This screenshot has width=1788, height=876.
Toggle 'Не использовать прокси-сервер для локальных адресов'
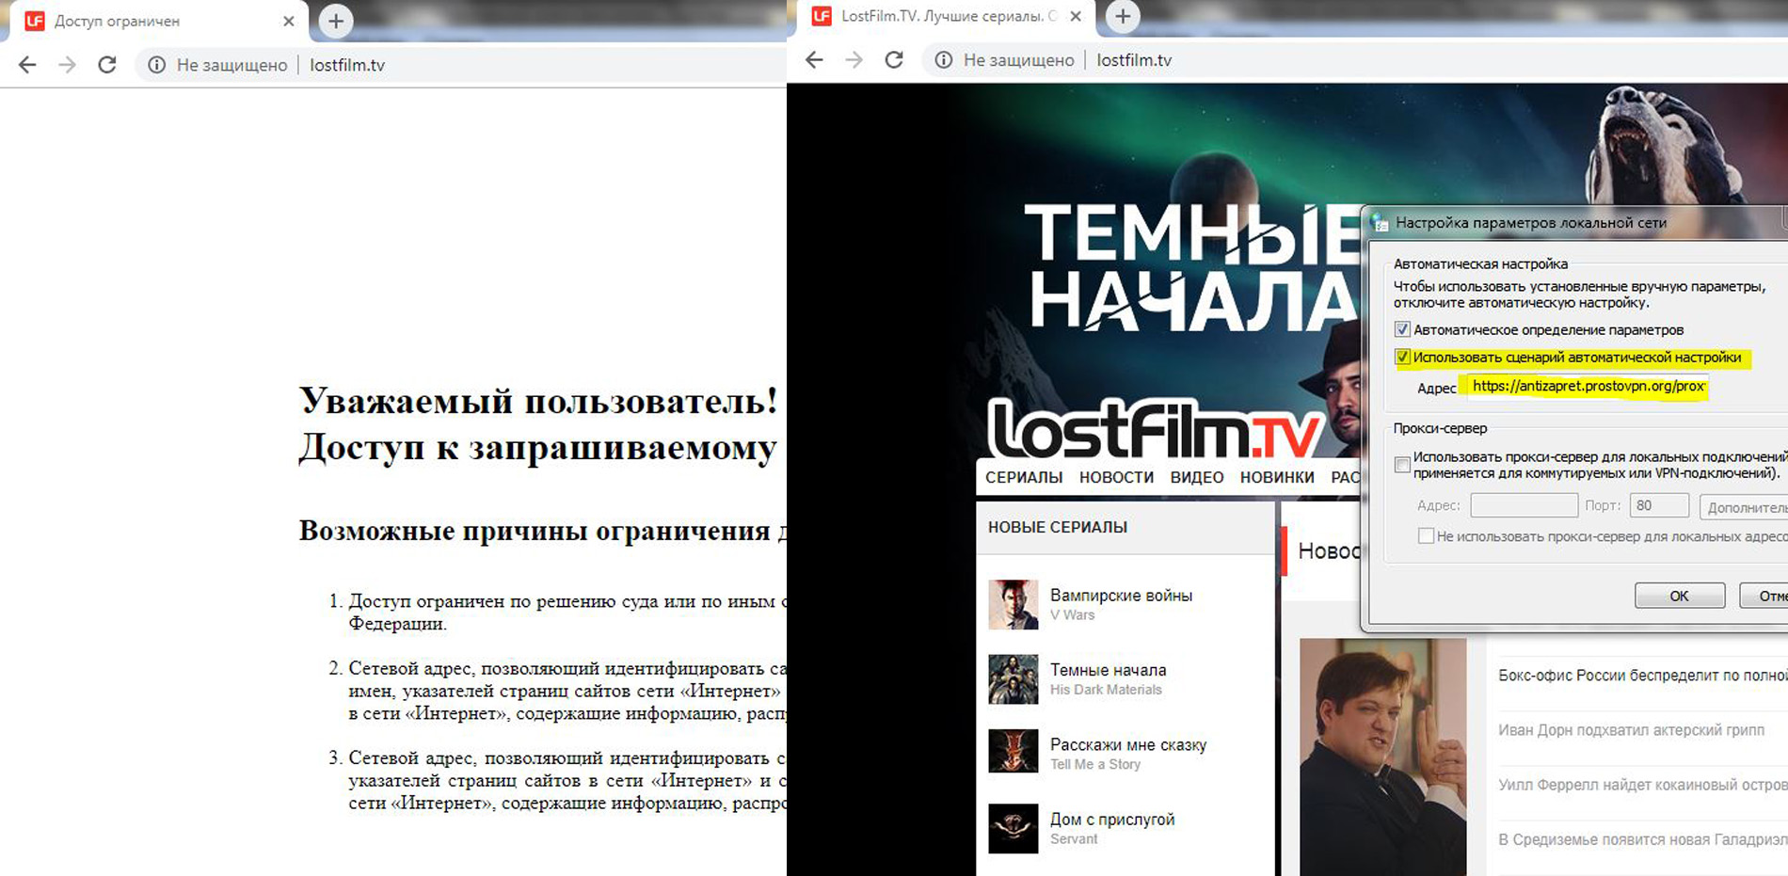pos(1427,536)
